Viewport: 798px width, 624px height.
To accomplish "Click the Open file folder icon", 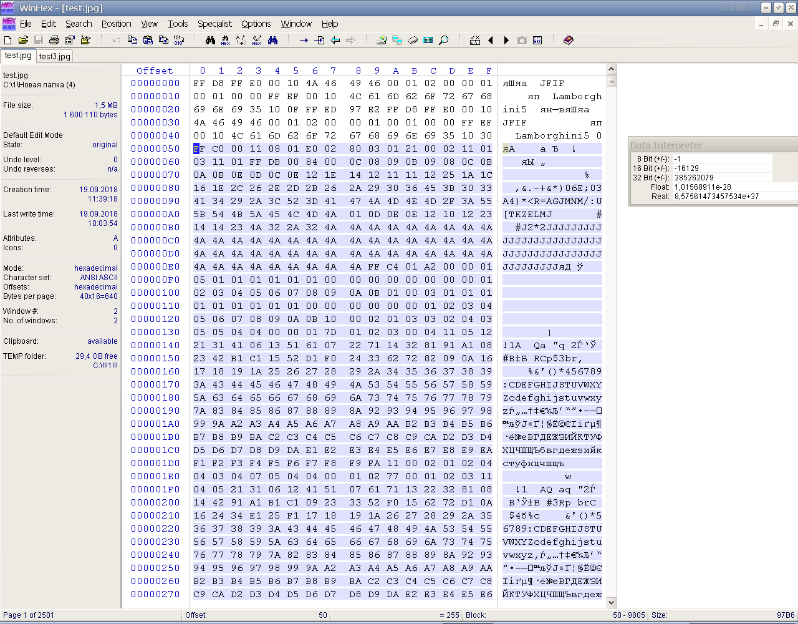I will coord(23,40).
